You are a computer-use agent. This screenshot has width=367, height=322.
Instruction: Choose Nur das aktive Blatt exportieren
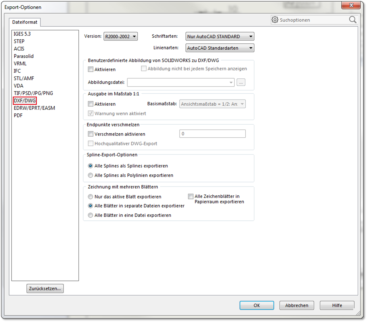point(91,197)
